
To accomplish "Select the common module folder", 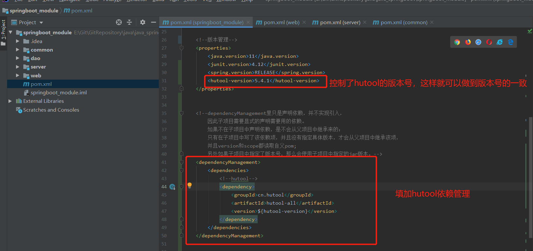I will click(x=42, y=50).
